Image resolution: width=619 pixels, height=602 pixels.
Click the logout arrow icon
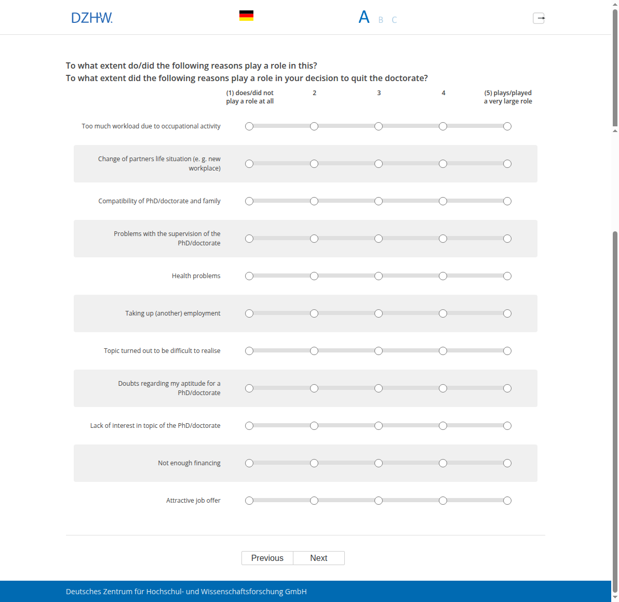tap(539, 18)
